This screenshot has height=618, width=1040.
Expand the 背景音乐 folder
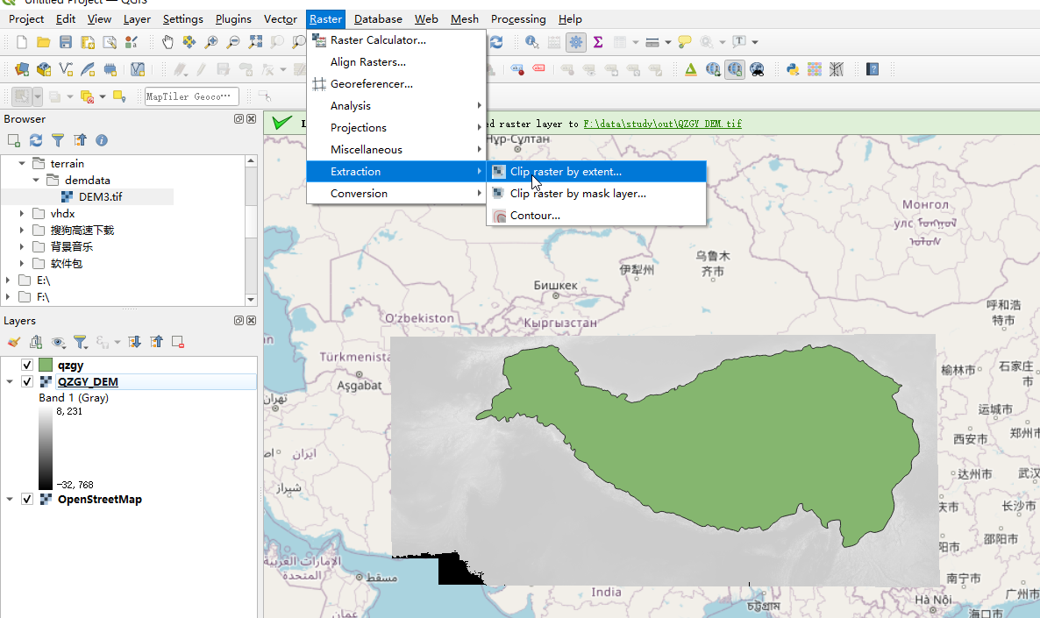[x=22, y=246]
